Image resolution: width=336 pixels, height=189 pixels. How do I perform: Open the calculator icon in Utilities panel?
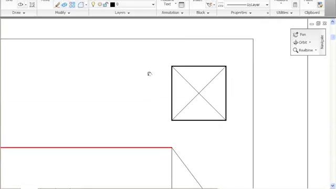click(x=295, y=5)
